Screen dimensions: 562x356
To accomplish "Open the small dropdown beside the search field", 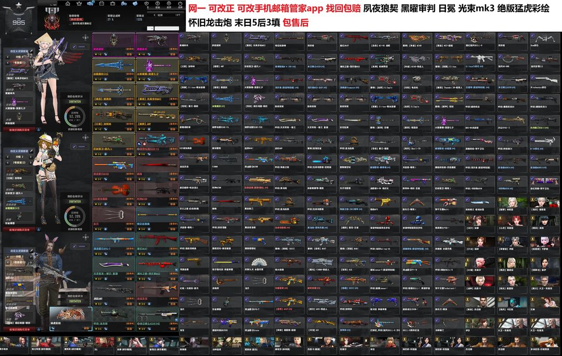I will (150, 28).
